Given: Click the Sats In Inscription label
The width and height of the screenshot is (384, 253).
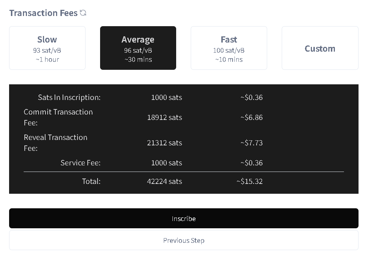Looking at the screenshot, I should (x=69, y=97).
